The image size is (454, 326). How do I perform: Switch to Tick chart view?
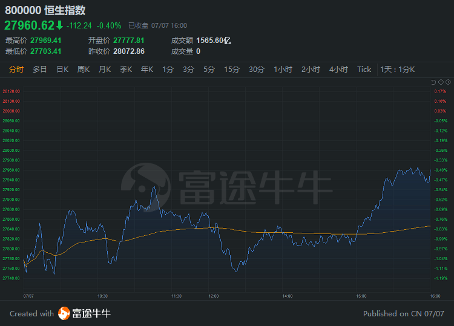point(364,70)
